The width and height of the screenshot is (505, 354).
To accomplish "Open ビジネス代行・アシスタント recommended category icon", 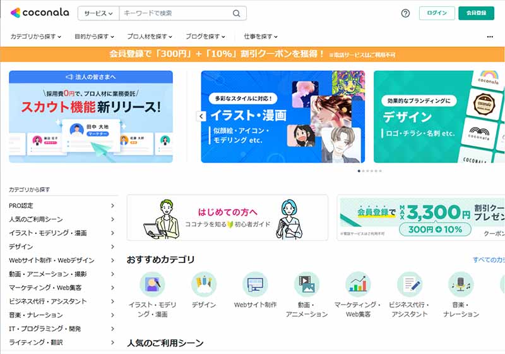I will click(x=409, y=284).
